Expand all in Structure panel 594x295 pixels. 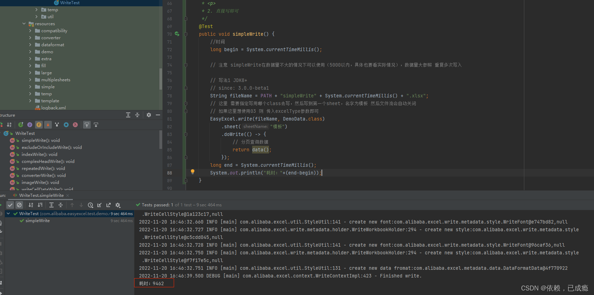coord(128,115)
